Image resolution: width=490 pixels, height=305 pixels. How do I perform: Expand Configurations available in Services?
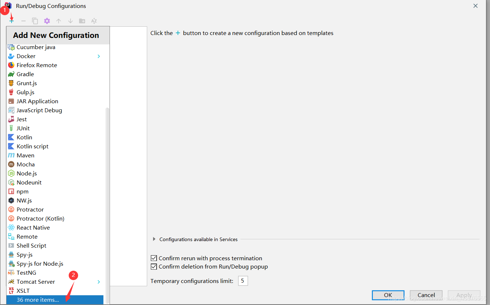[x=154, y=239]
